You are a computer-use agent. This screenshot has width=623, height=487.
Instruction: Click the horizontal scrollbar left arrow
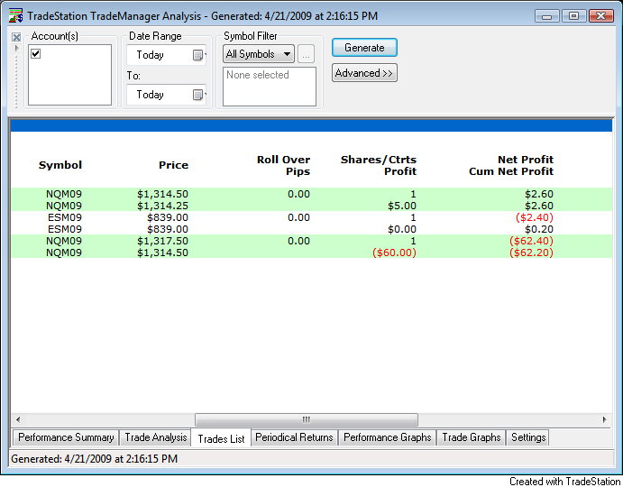coord(17,419)
